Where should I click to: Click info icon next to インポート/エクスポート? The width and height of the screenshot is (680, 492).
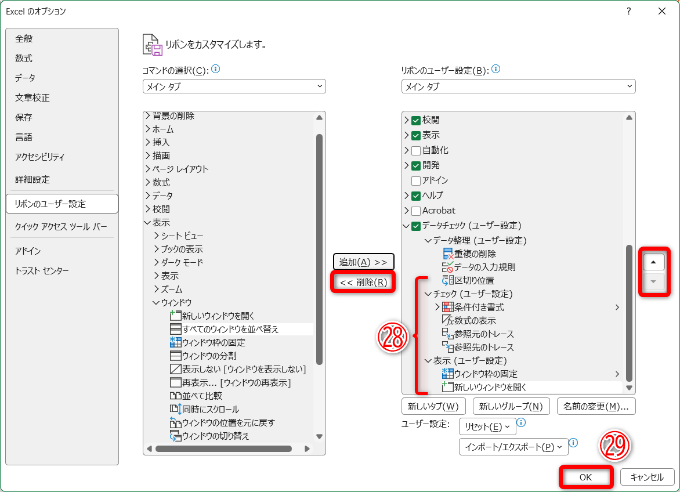(x=573, y=443)
